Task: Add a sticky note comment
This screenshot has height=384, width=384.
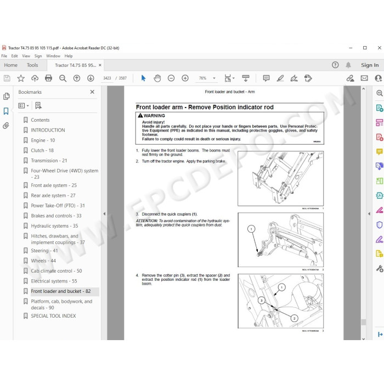Action: click(x=266, y=78)
